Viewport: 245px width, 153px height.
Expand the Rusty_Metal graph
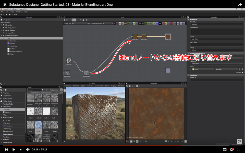tap(3, 28)
